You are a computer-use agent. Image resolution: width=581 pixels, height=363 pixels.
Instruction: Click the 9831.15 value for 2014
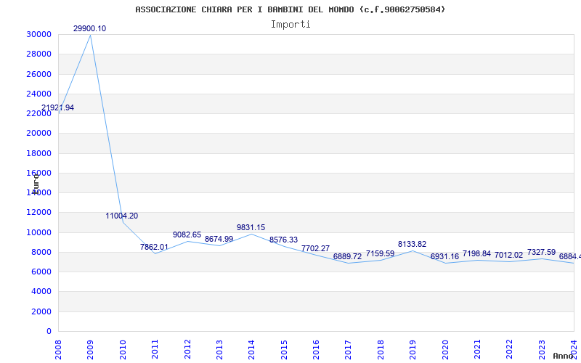[x=251, y=227]
